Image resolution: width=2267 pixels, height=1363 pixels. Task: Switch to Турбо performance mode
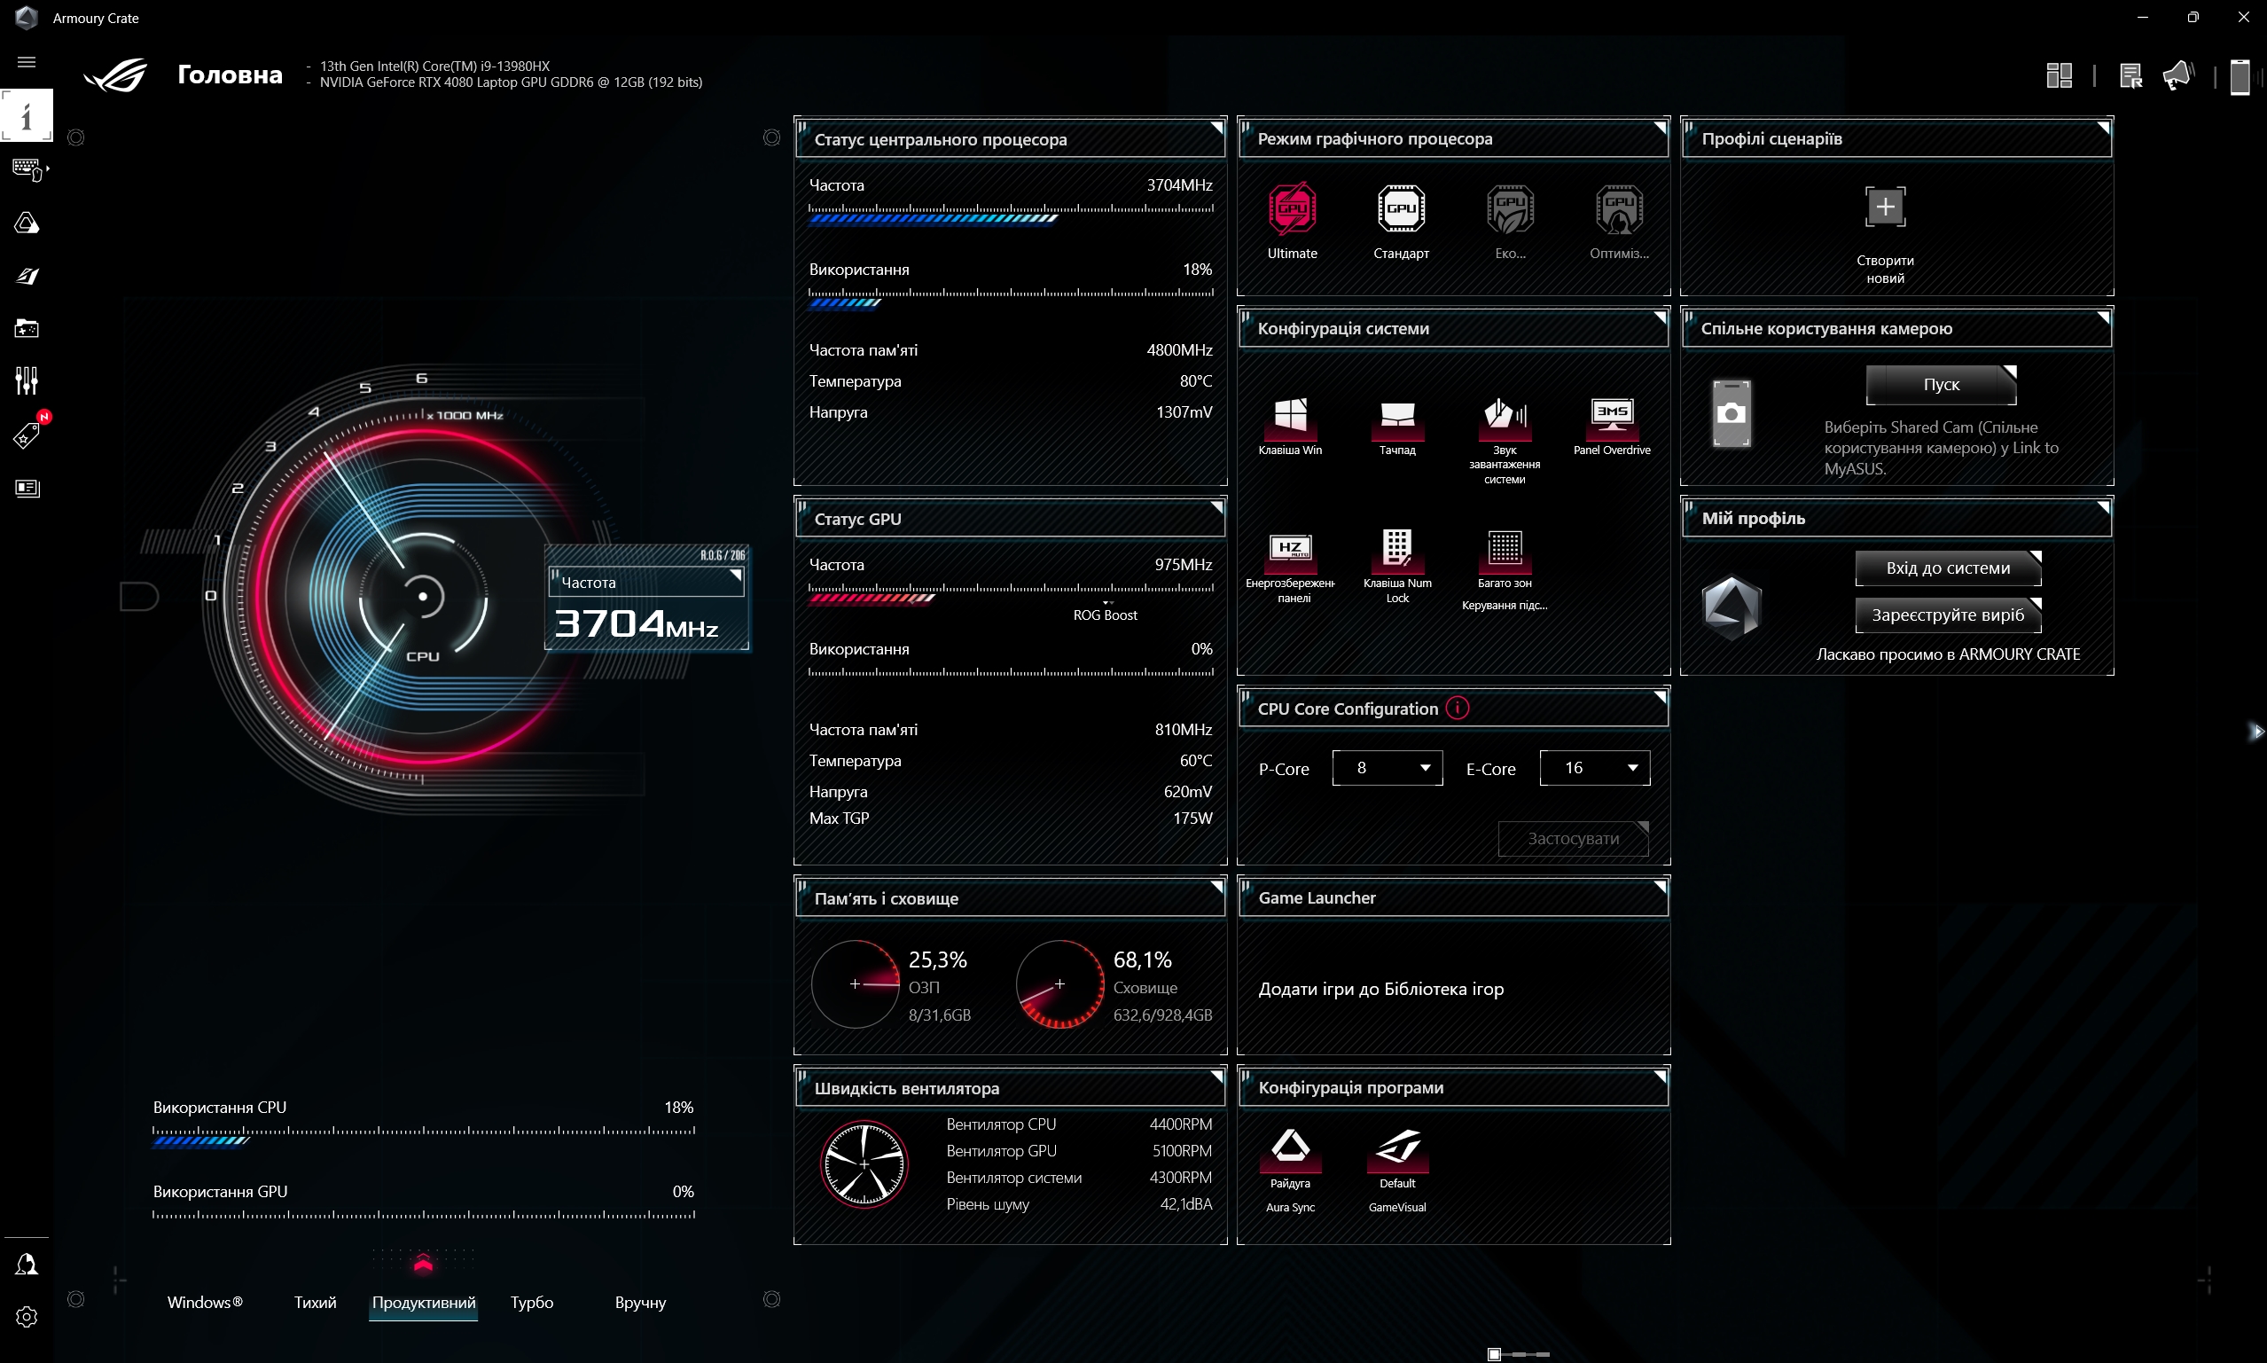click(x=532, y=1302)
